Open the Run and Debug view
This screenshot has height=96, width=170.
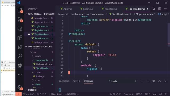[x=20, y=47]
